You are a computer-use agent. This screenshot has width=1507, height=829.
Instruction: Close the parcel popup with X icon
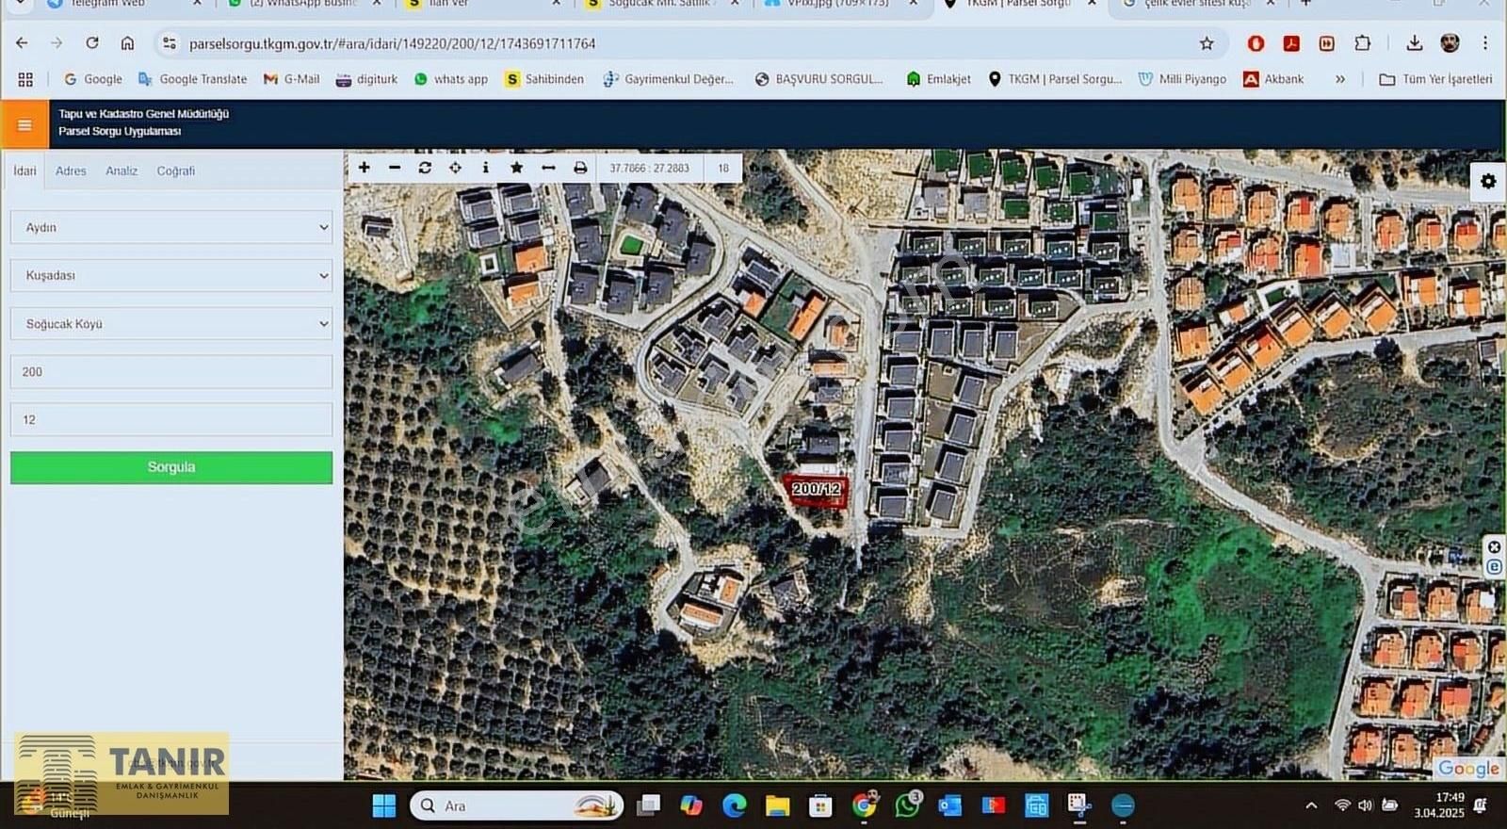pos(1494,547)
